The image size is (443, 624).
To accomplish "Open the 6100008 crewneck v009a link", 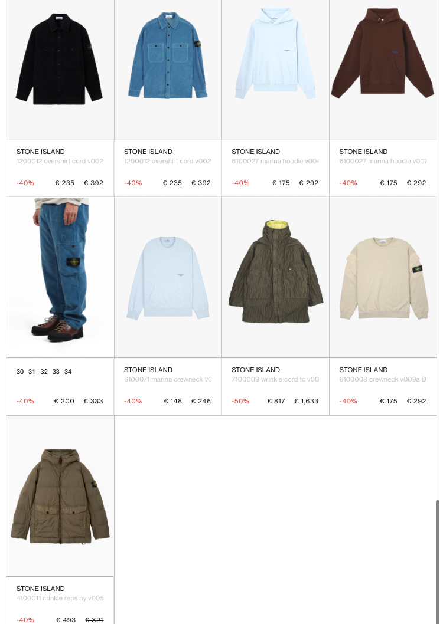I will pyautogui.click(x=383, y=380).
